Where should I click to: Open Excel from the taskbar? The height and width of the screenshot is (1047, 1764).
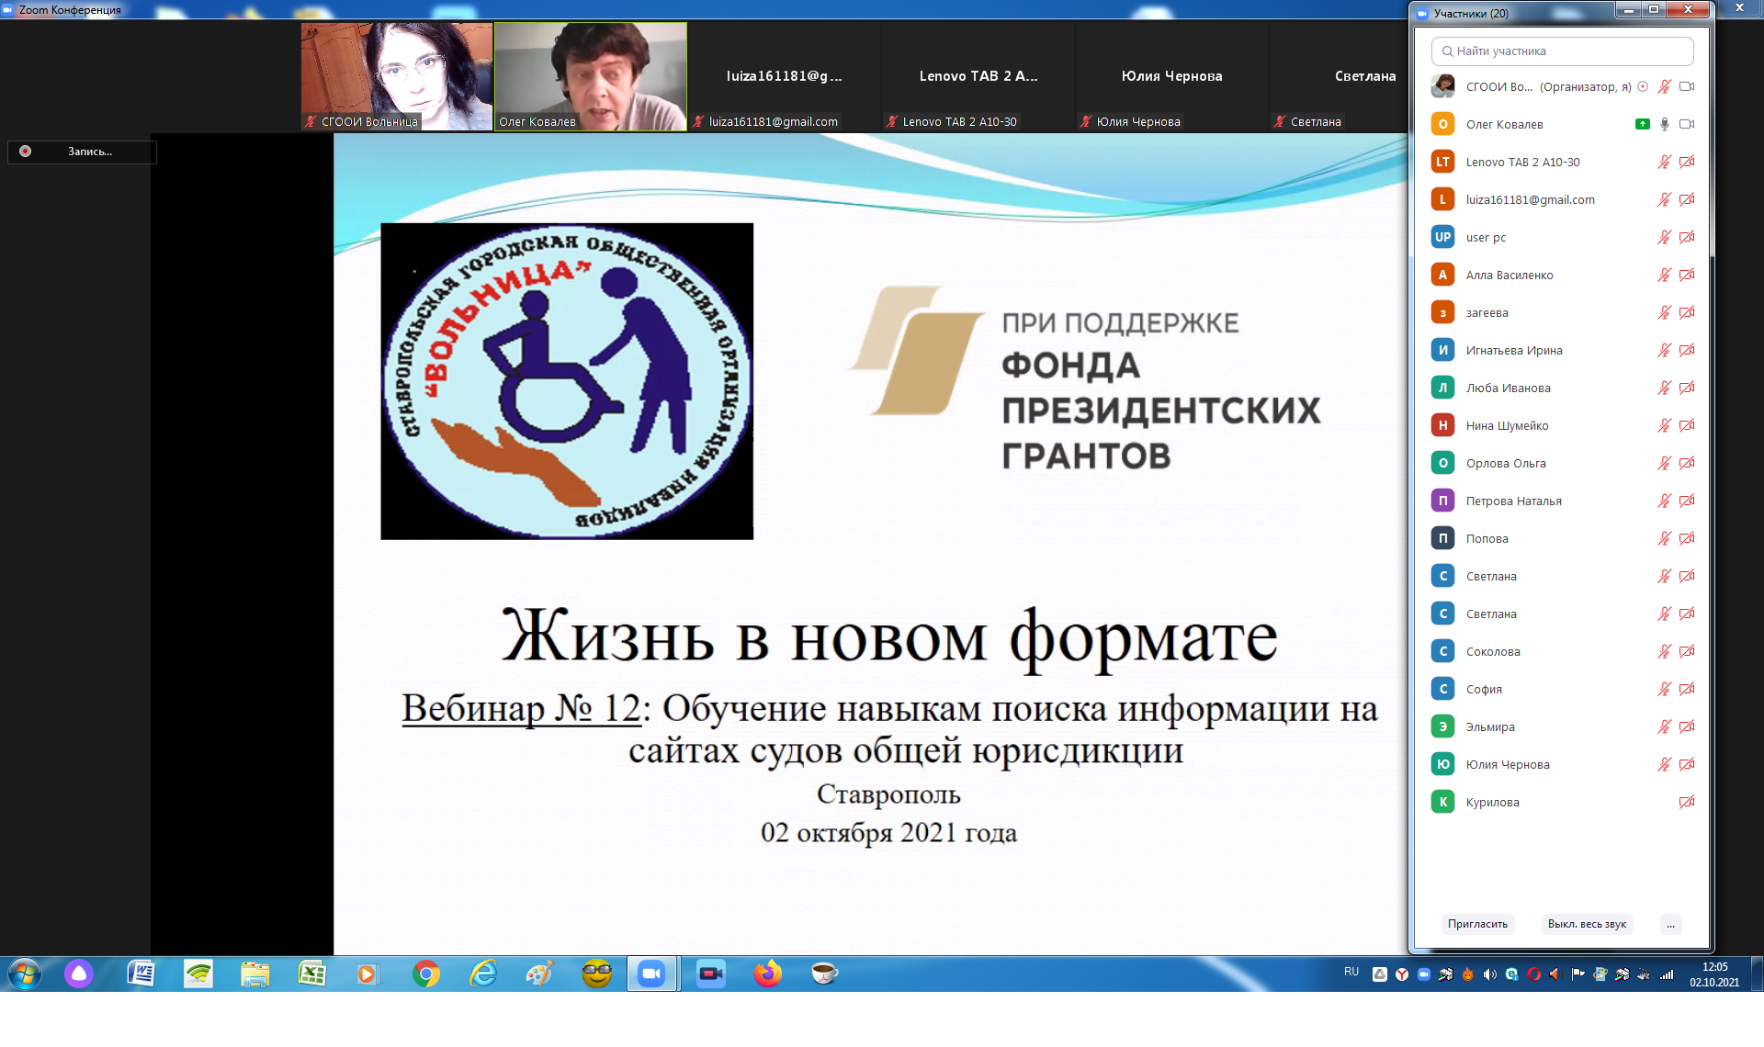[x=311, y=974]
